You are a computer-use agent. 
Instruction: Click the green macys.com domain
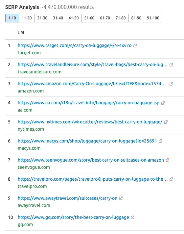(x=29, y=148)
